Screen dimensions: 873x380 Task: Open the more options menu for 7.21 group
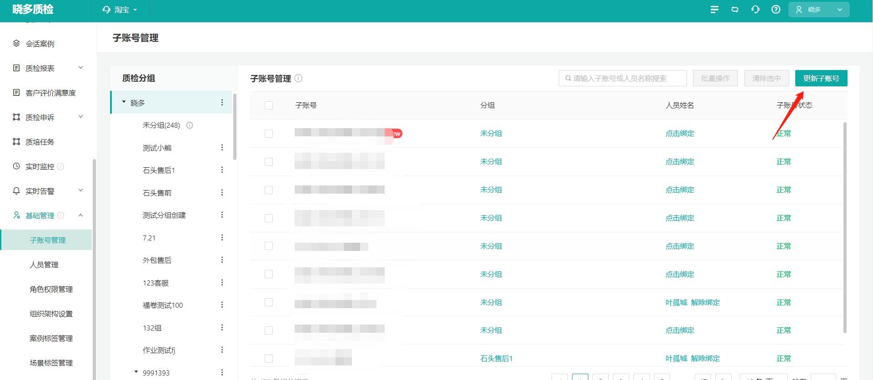tap(222, 237)
